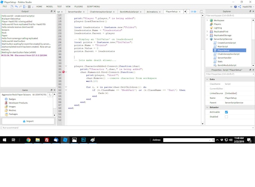This screenshot has width=255, height=187.
Task: Expand the ReplicatedStorage tree node
Action: point(207,35)
